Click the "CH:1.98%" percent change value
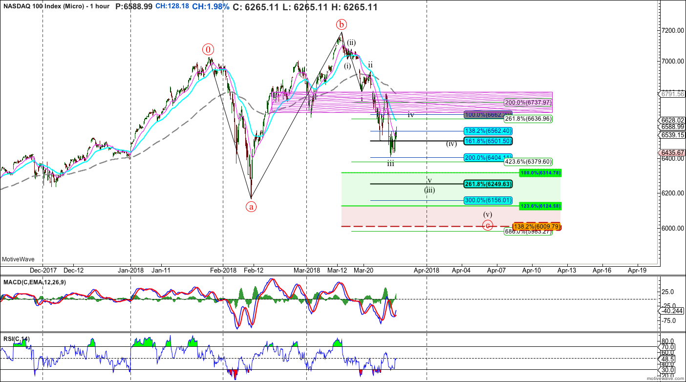Image resolution: width=686 pixels, height=382 pixels. coord(211,7)
